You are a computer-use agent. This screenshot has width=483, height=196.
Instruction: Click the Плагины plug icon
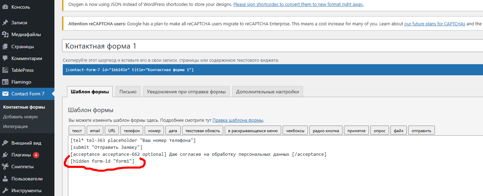[x=5, y=155]
